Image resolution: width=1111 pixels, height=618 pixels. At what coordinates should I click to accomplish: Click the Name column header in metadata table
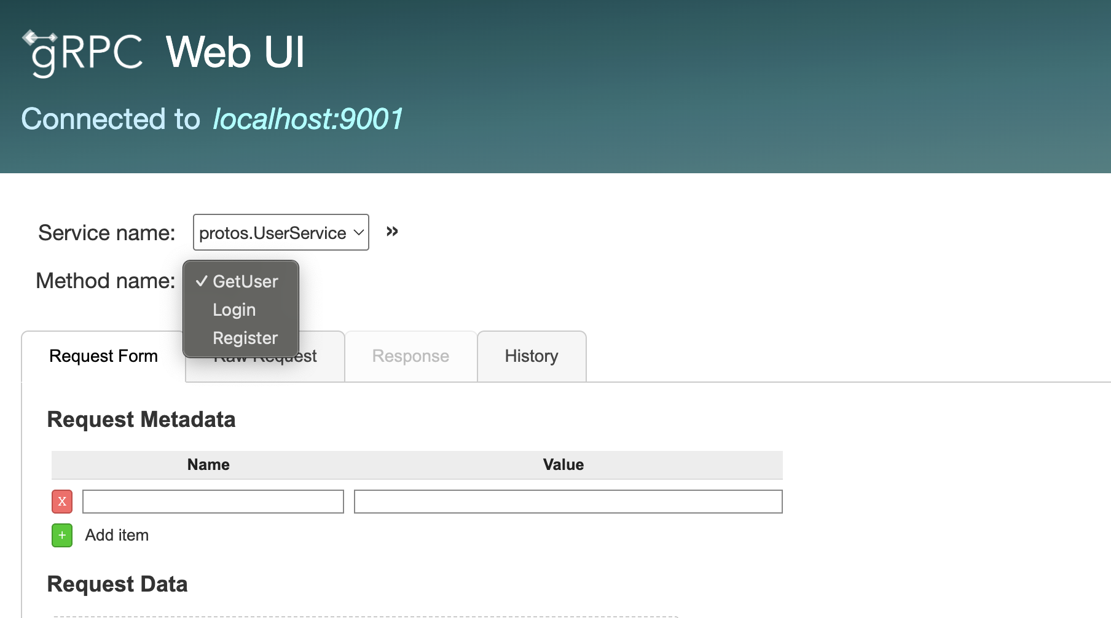click(x=208, y=464)
